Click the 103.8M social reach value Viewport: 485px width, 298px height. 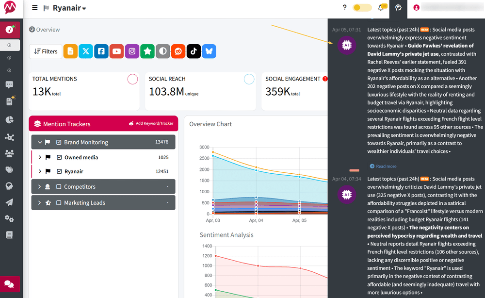point(166,92)
